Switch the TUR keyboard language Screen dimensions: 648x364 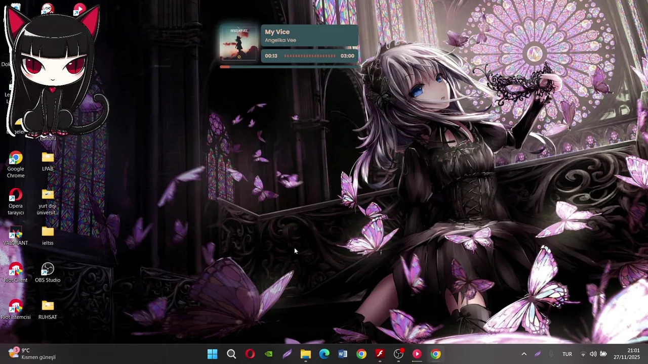coord(567,354)
